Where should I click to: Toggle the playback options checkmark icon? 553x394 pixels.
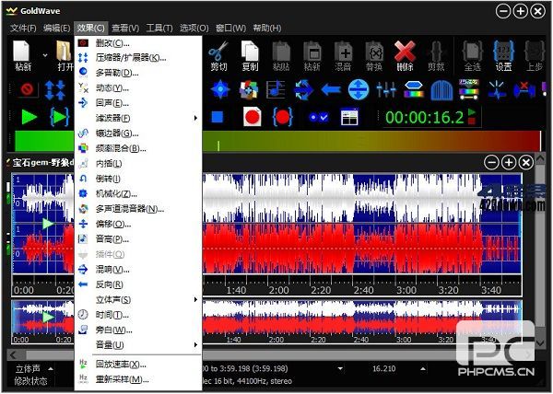point(319,117)
